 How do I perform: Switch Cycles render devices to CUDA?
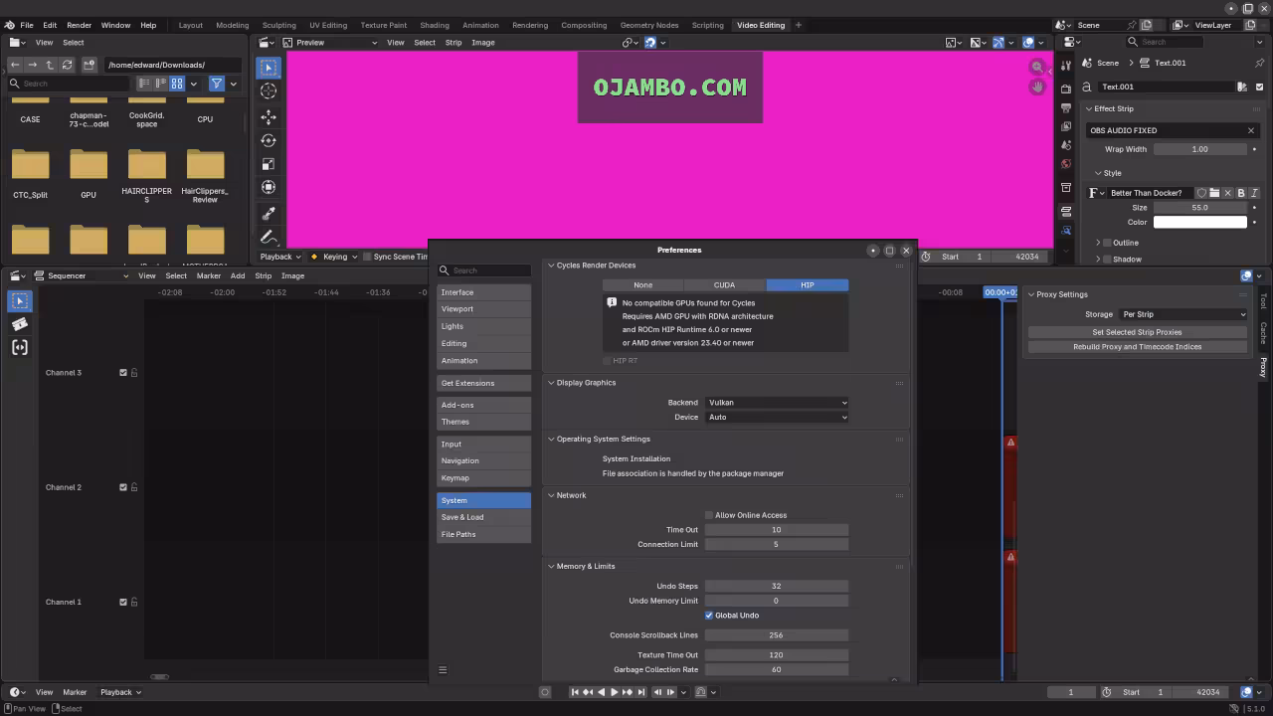click(724, 284)
